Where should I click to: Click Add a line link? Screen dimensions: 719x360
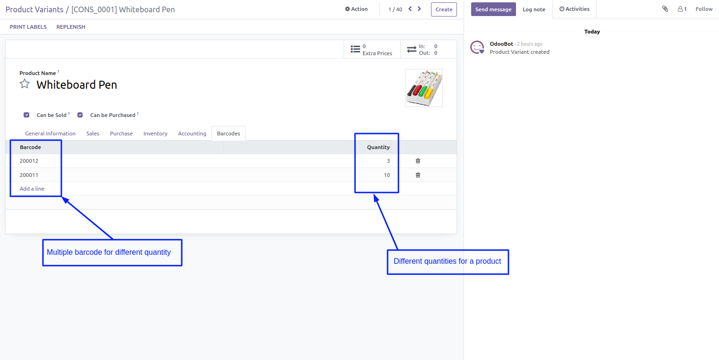32,189
